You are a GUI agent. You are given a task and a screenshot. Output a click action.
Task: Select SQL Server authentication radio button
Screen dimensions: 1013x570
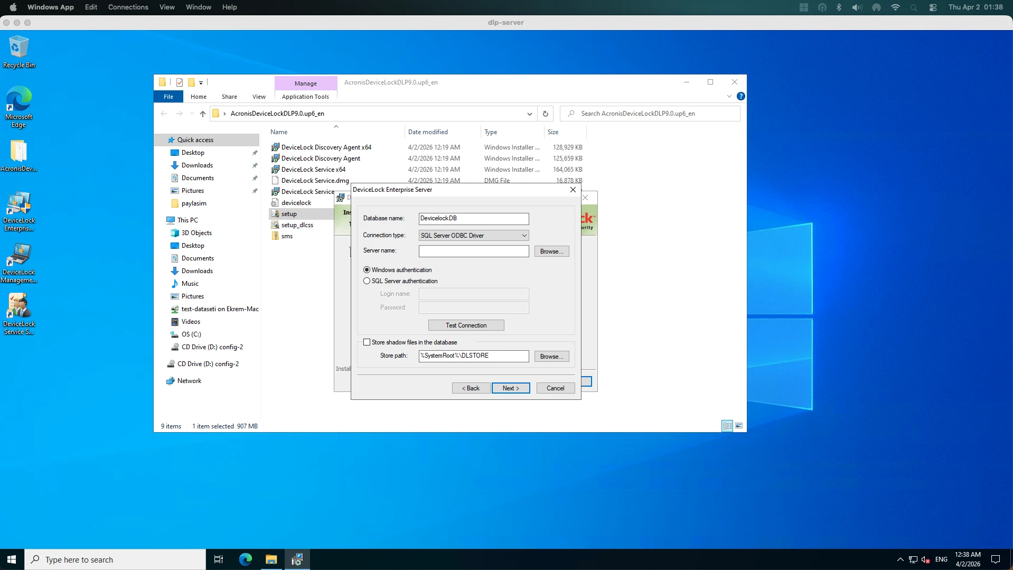click(x=367, y=281)
